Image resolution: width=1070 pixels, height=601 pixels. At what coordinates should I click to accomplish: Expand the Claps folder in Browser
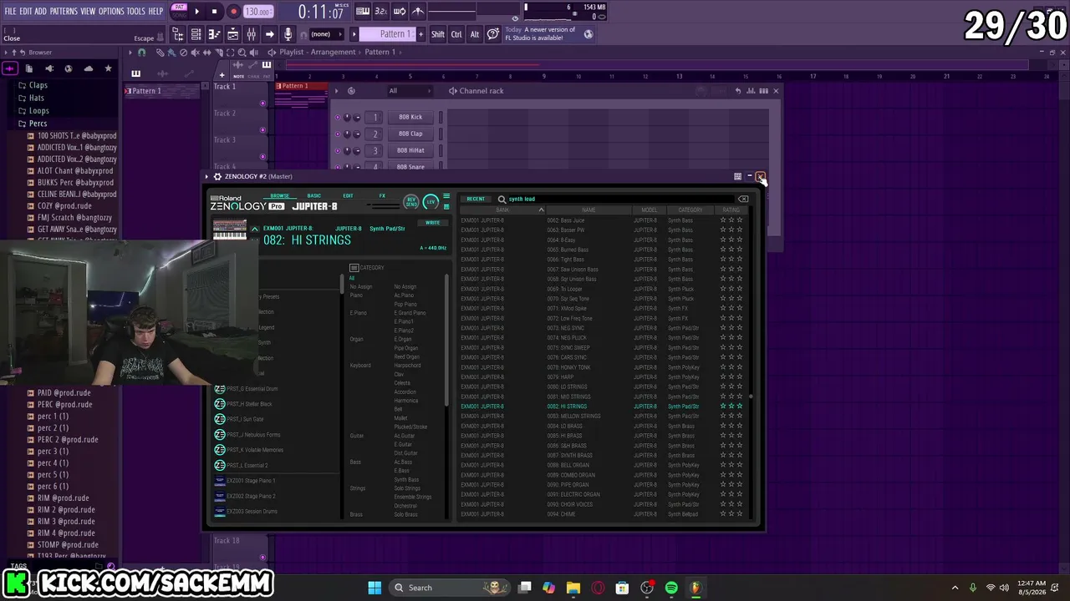tap(38, 85)
